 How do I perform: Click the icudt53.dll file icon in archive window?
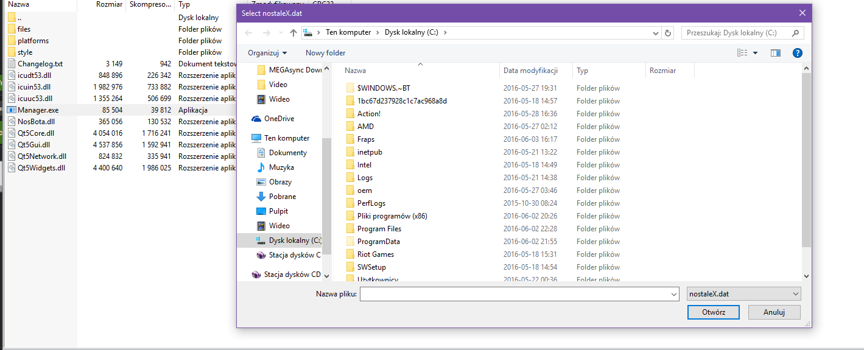tap(12, 75)
